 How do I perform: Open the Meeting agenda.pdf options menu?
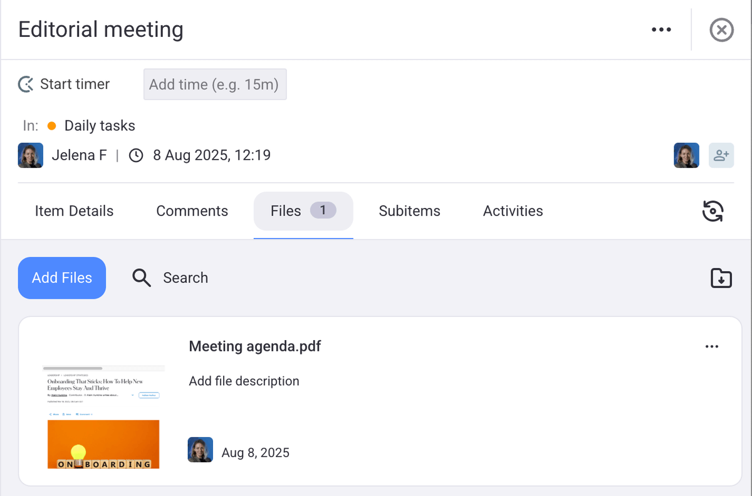tap(712, 346)
